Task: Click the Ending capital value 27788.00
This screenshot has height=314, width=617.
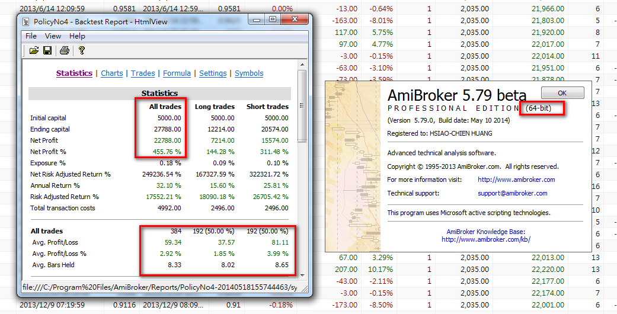Action: pyautogui.click(x=168, y=129)
